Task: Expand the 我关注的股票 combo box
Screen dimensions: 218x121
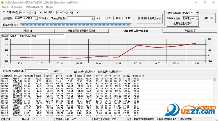Action: coord(93,18)
